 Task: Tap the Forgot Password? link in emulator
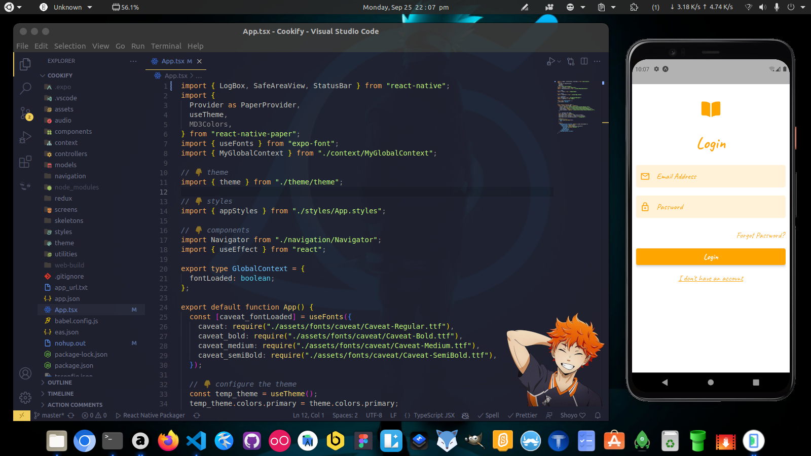(761, 236)
